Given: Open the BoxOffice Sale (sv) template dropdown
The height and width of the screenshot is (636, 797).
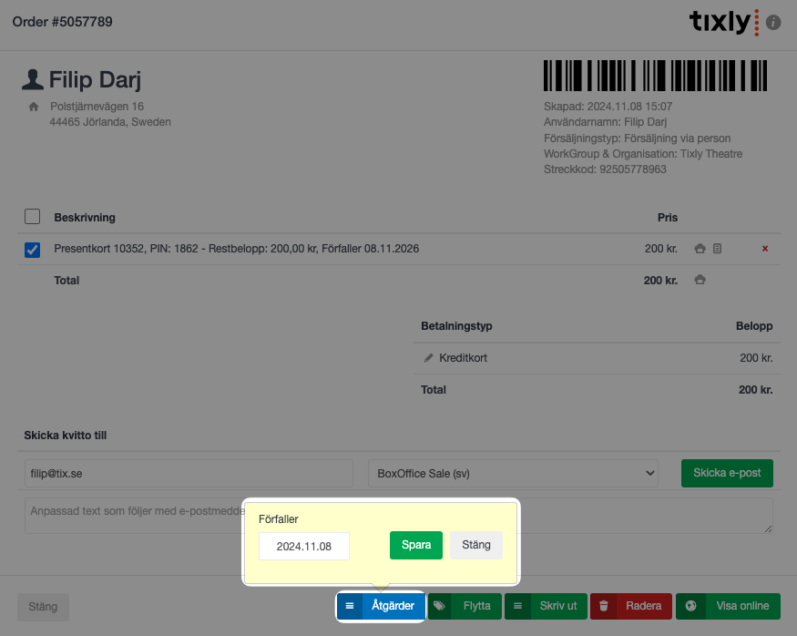Looking at the screenshot, I should tap(513, 473).
